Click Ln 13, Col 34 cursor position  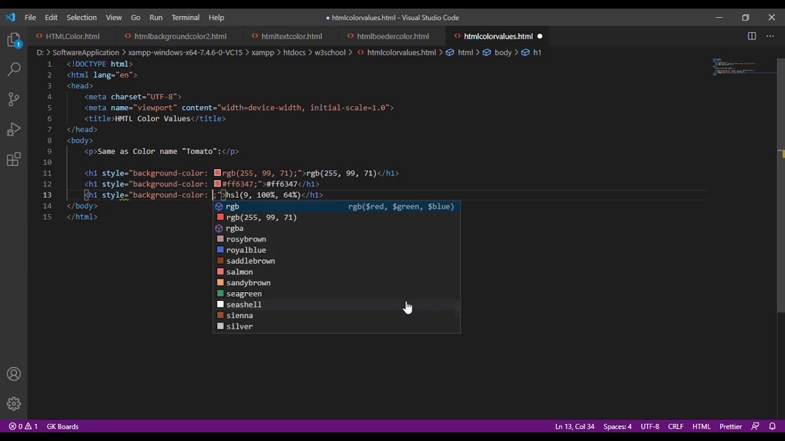coord(575,426)
